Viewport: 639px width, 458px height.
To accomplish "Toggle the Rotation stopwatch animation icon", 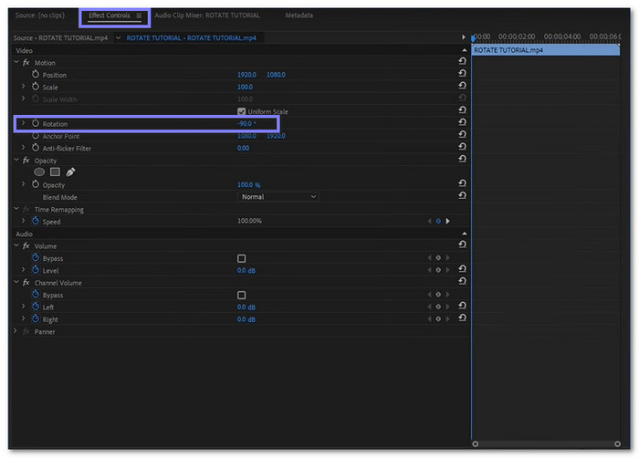I will click(x=36, y=123).
